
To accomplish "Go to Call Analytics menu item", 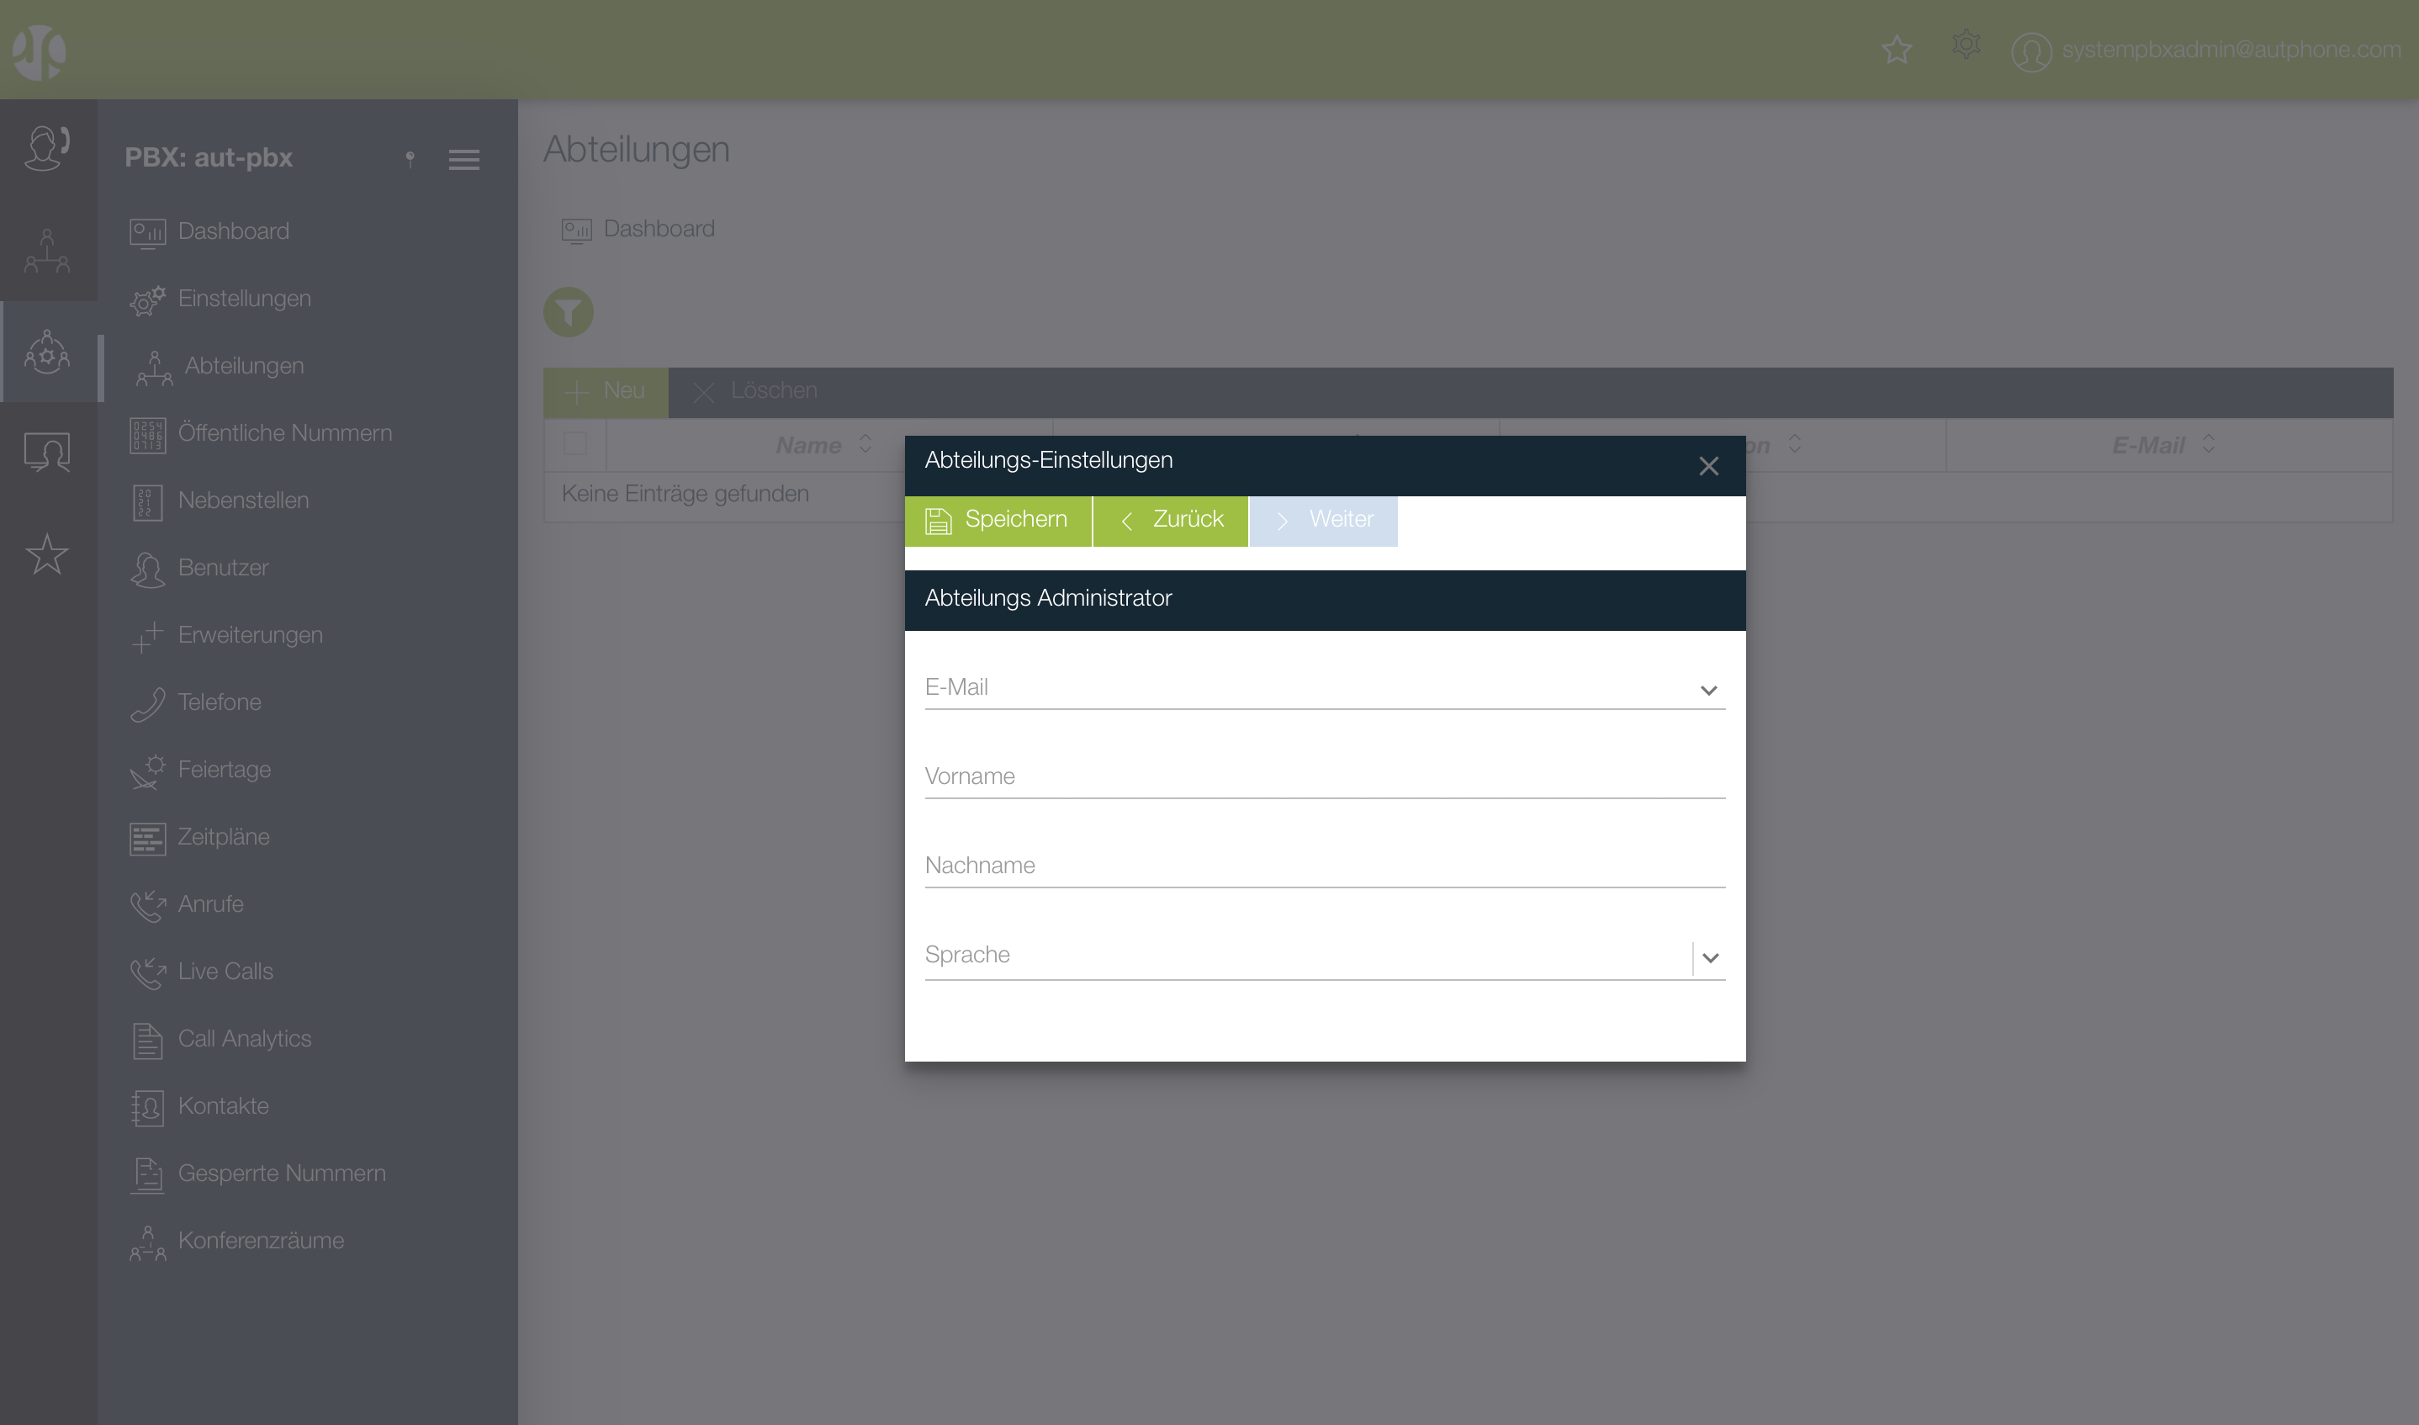I will pos(244,1038).
